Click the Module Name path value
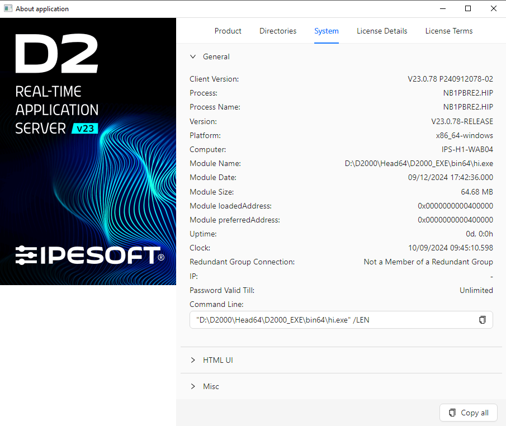The height and width of the screenshot is (426, 506). coord(419,163)
